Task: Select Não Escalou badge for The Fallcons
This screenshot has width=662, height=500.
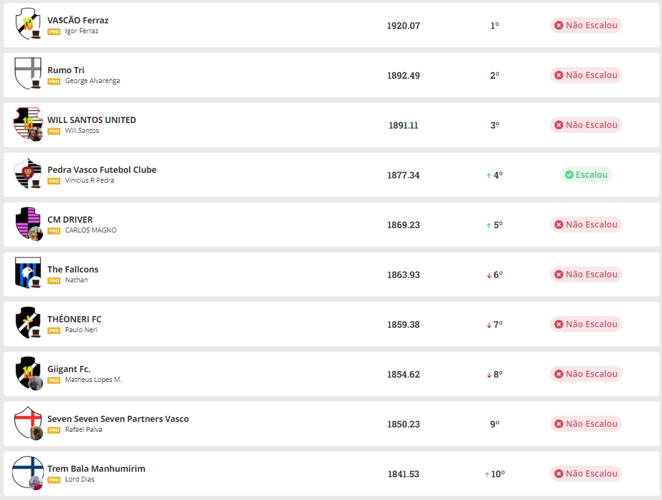Action: tap(586, 274)
